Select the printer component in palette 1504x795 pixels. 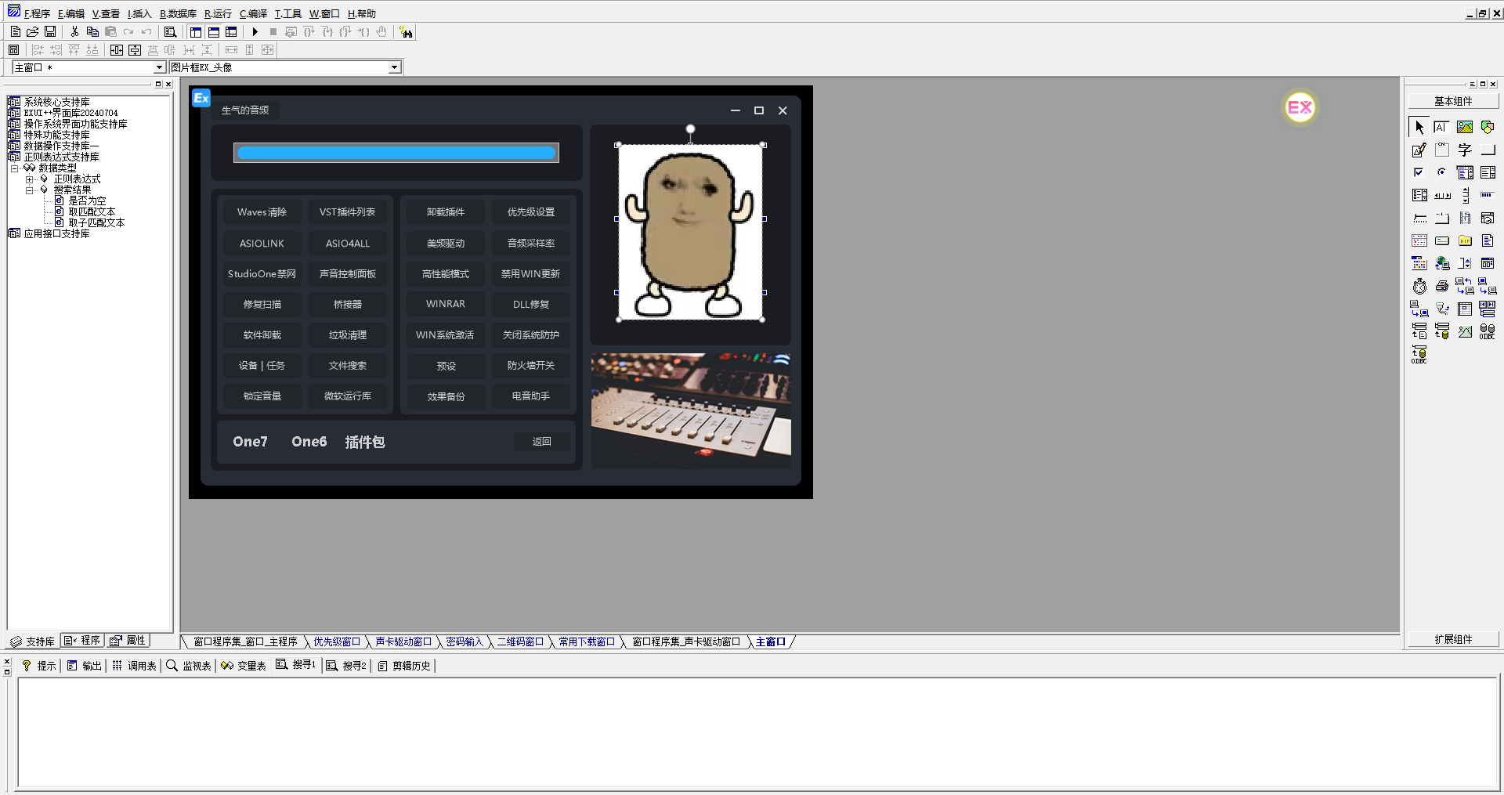click(x=1442, y=286)
